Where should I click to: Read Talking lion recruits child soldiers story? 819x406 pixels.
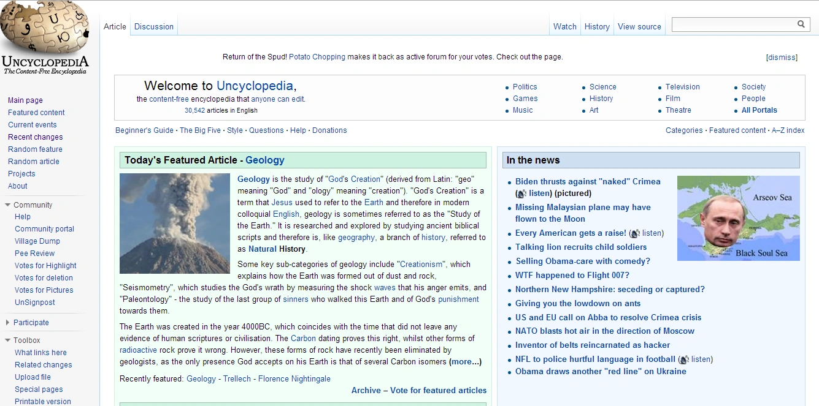(581, 247)
